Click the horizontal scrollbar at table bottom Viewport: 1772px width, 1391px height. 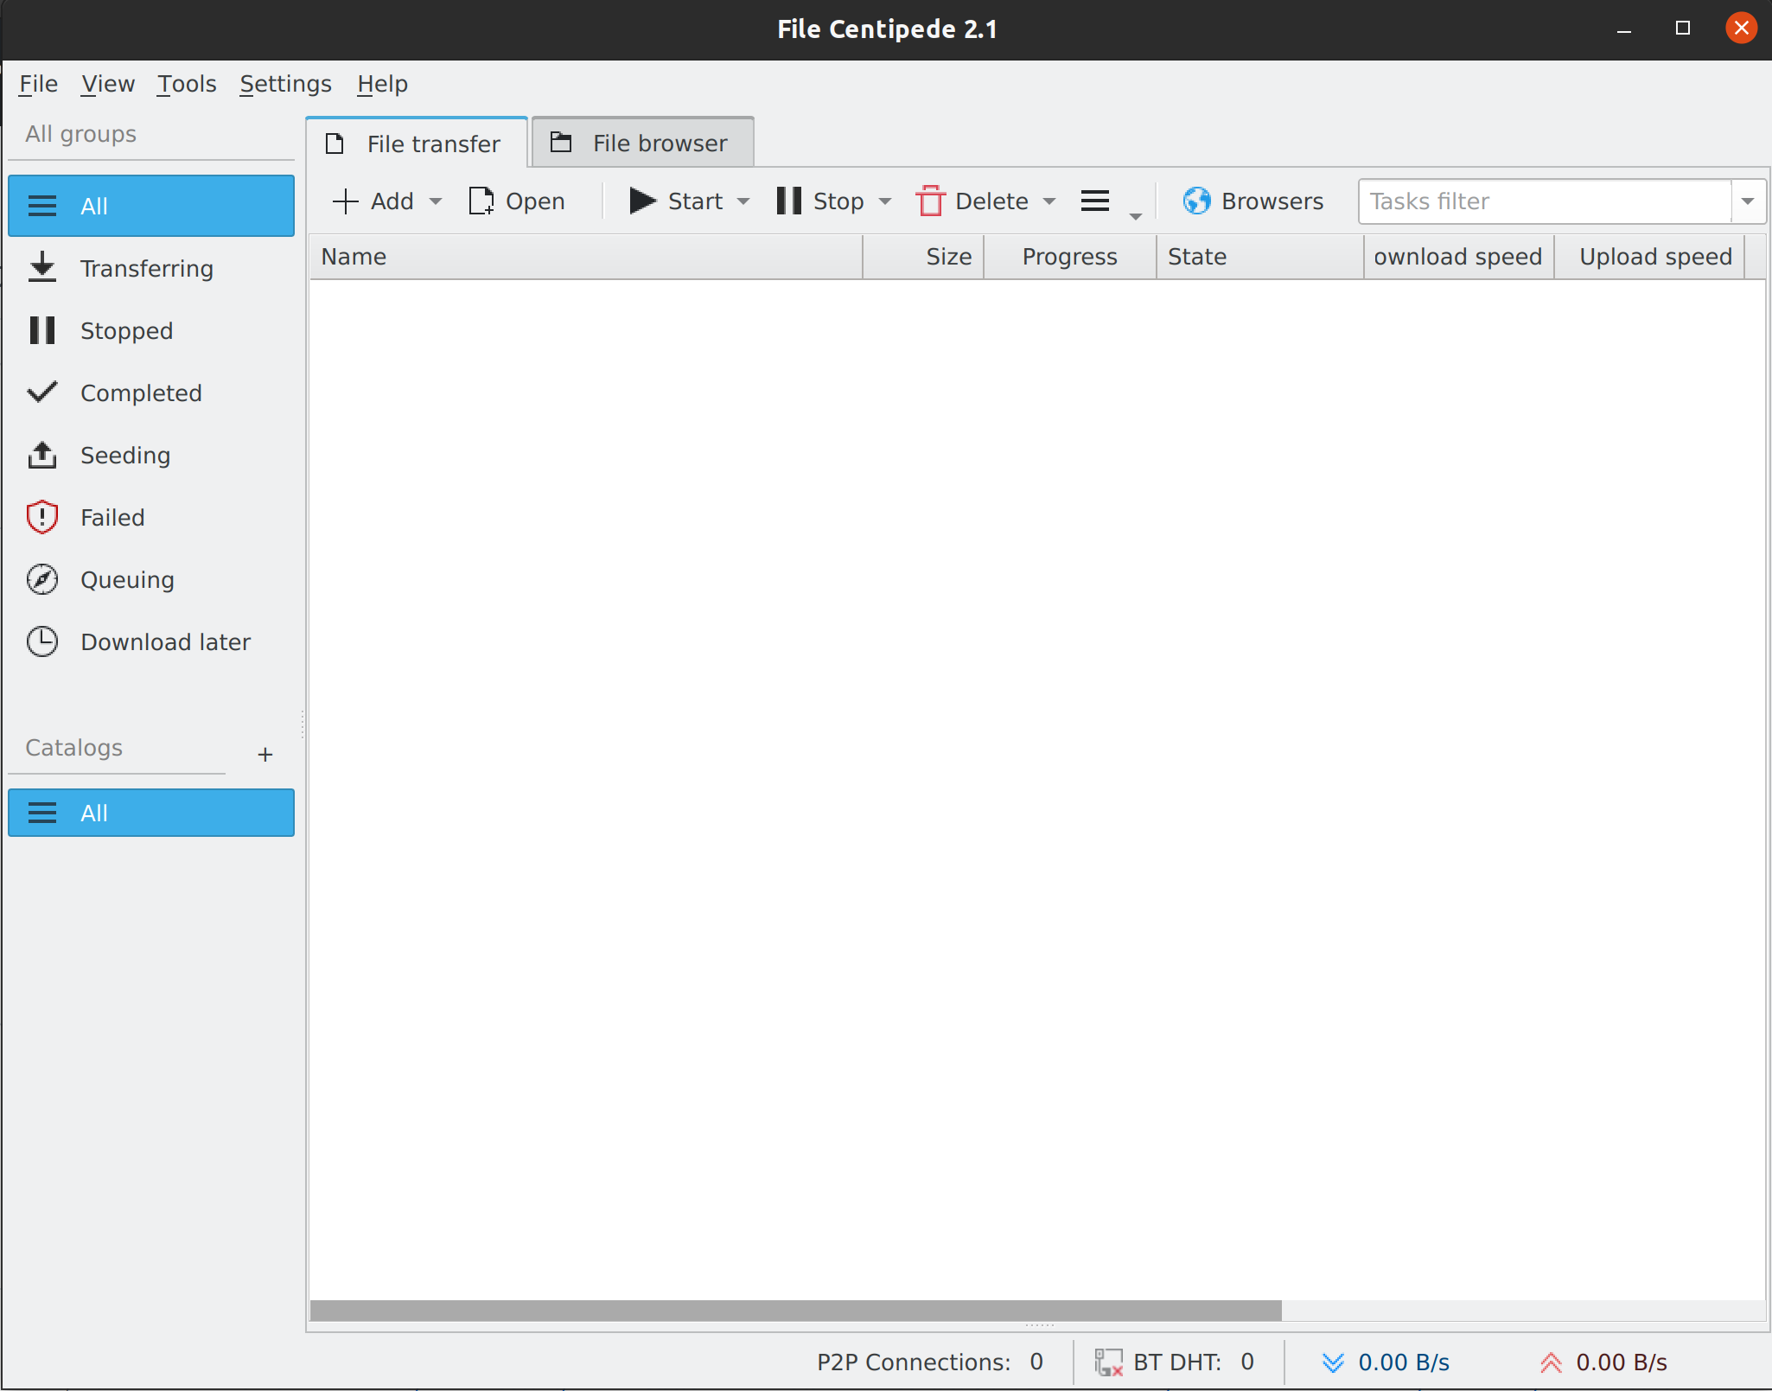tap(795, 1311)
